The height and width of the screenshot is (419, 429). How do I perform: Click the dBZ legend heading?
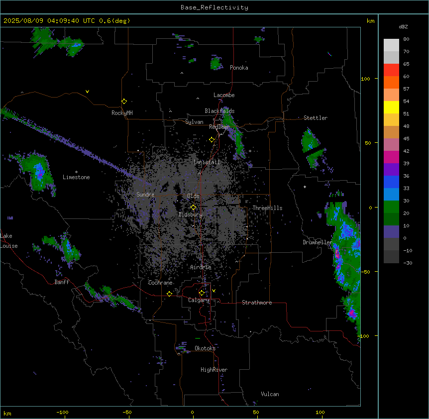(403, 27)
